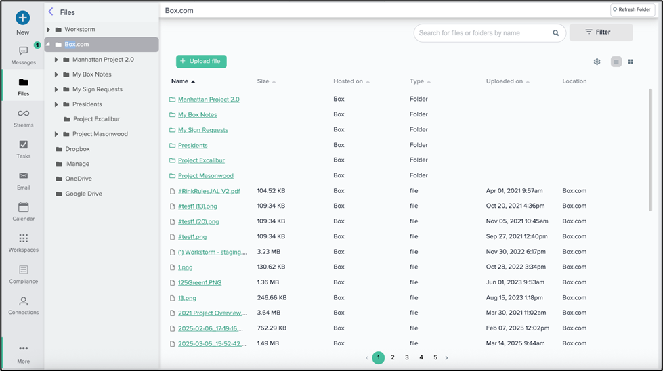Click the back chevron beside Files
The image size is (663, 371).
click(51, 12)
